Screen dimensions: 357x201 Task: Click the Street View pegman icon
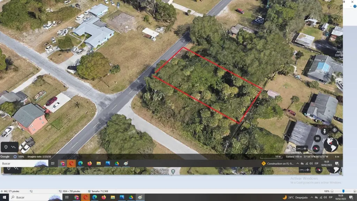click(x=325, y=131)
